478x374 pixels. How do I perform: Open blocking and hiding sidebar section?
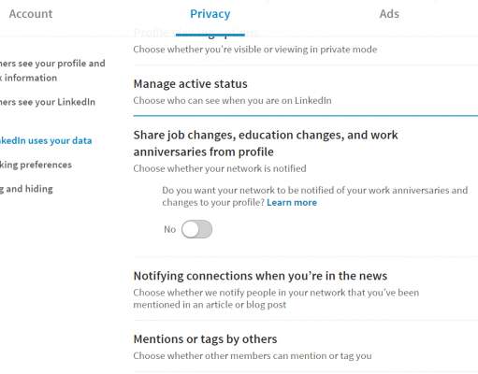(26, 189)
